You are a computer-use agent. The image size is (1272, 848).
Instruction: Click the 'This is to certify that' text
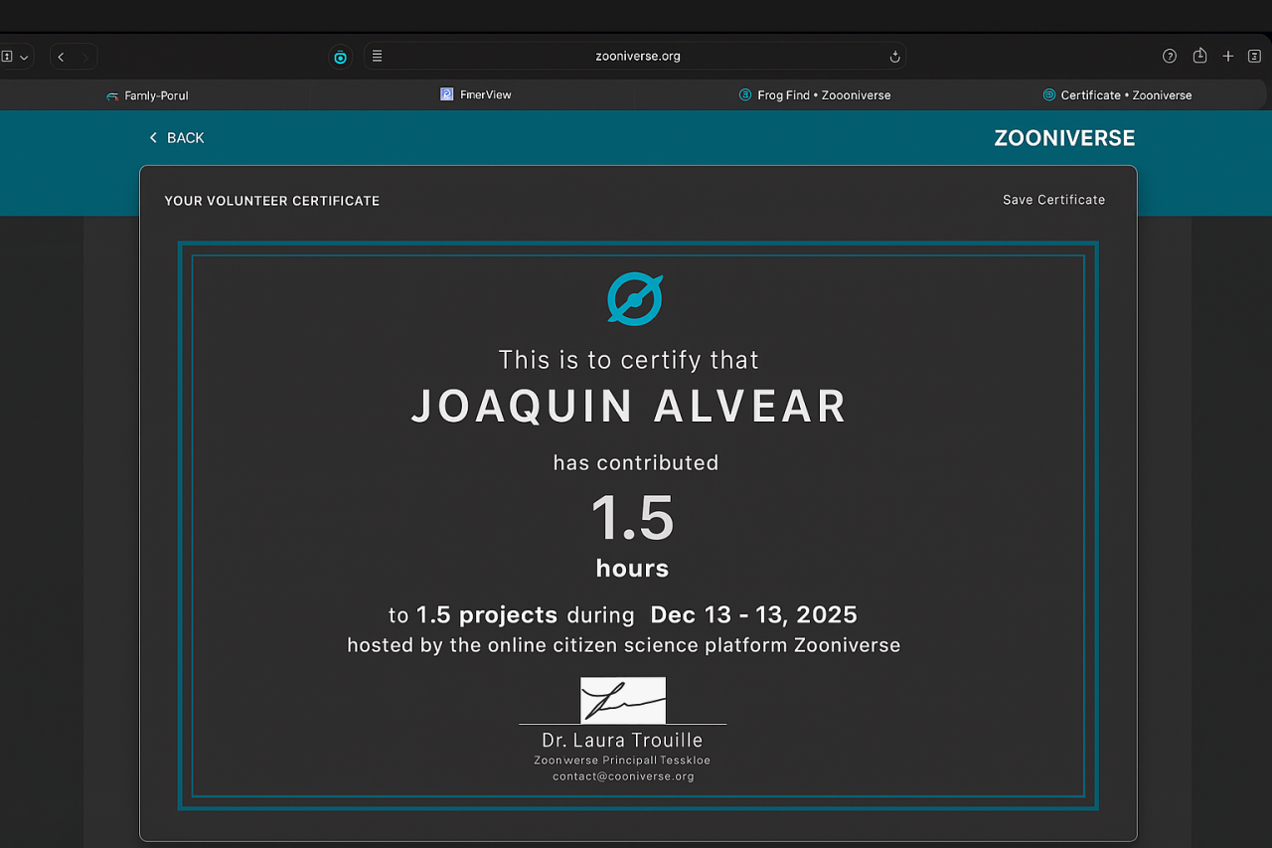point(629,360)
